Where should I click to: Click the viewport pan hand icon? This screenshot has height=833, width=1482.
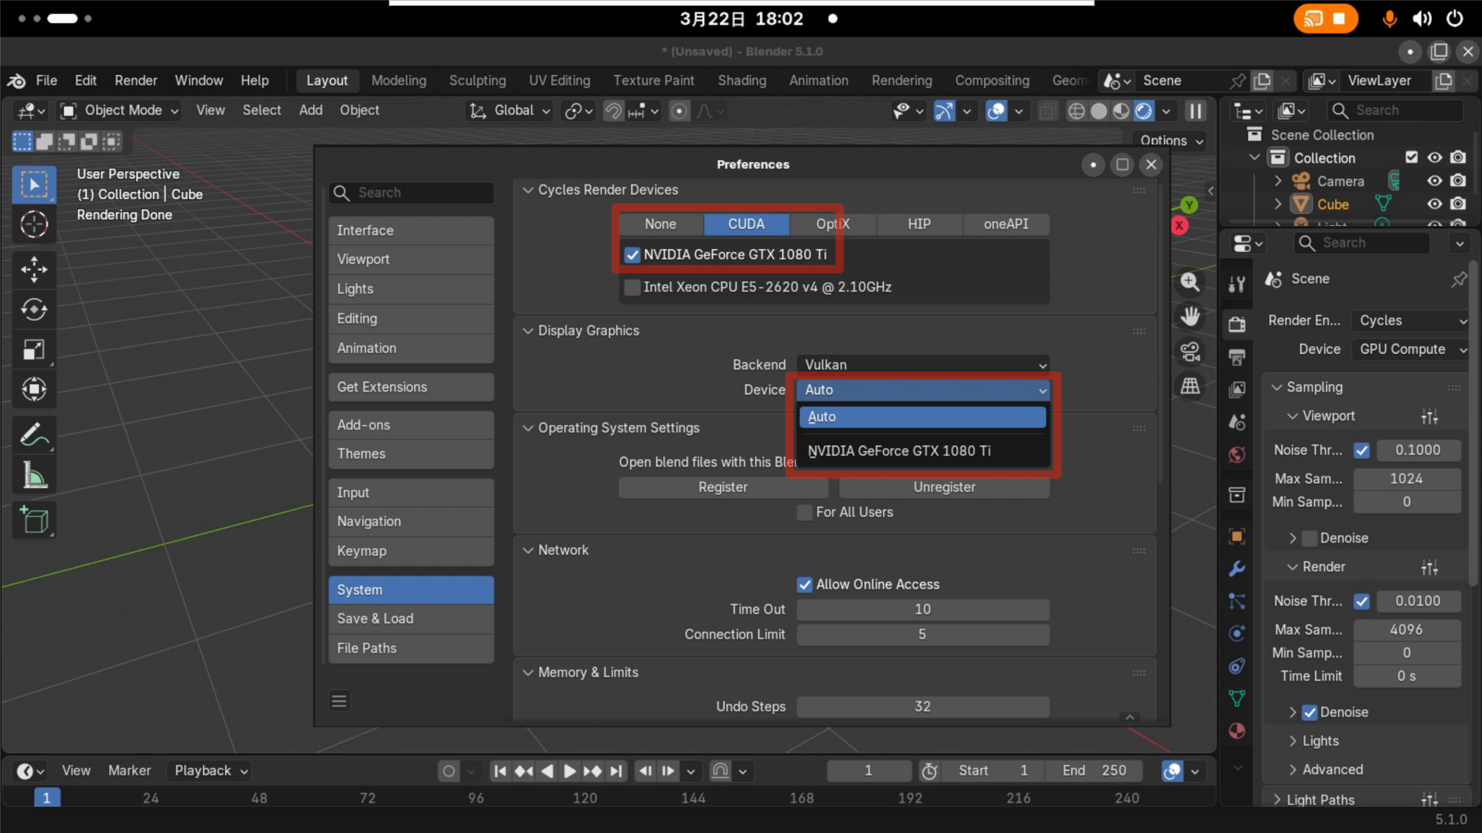pyautogui.click(x=1190, y=317)
